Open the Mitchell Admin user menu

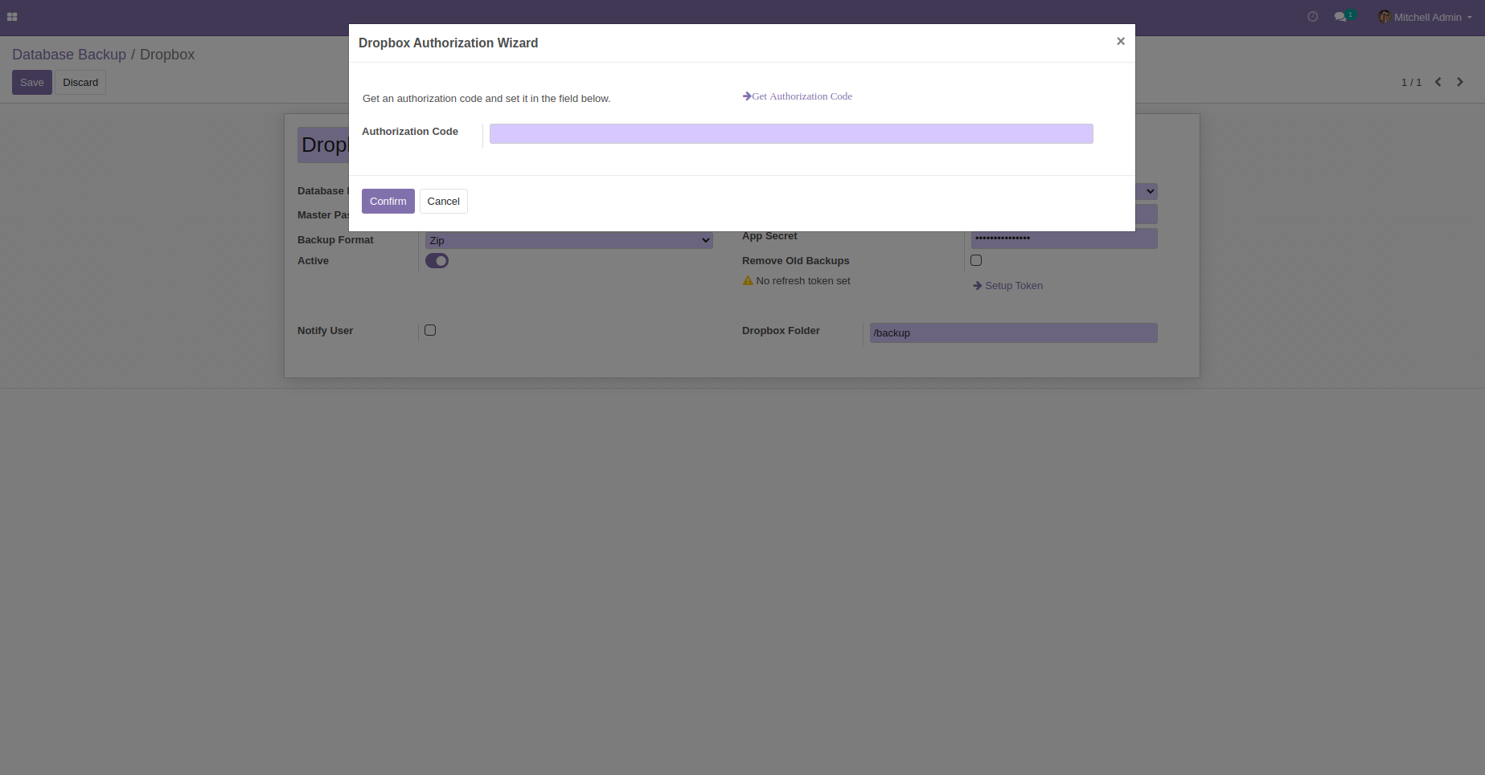point(1426,17)
